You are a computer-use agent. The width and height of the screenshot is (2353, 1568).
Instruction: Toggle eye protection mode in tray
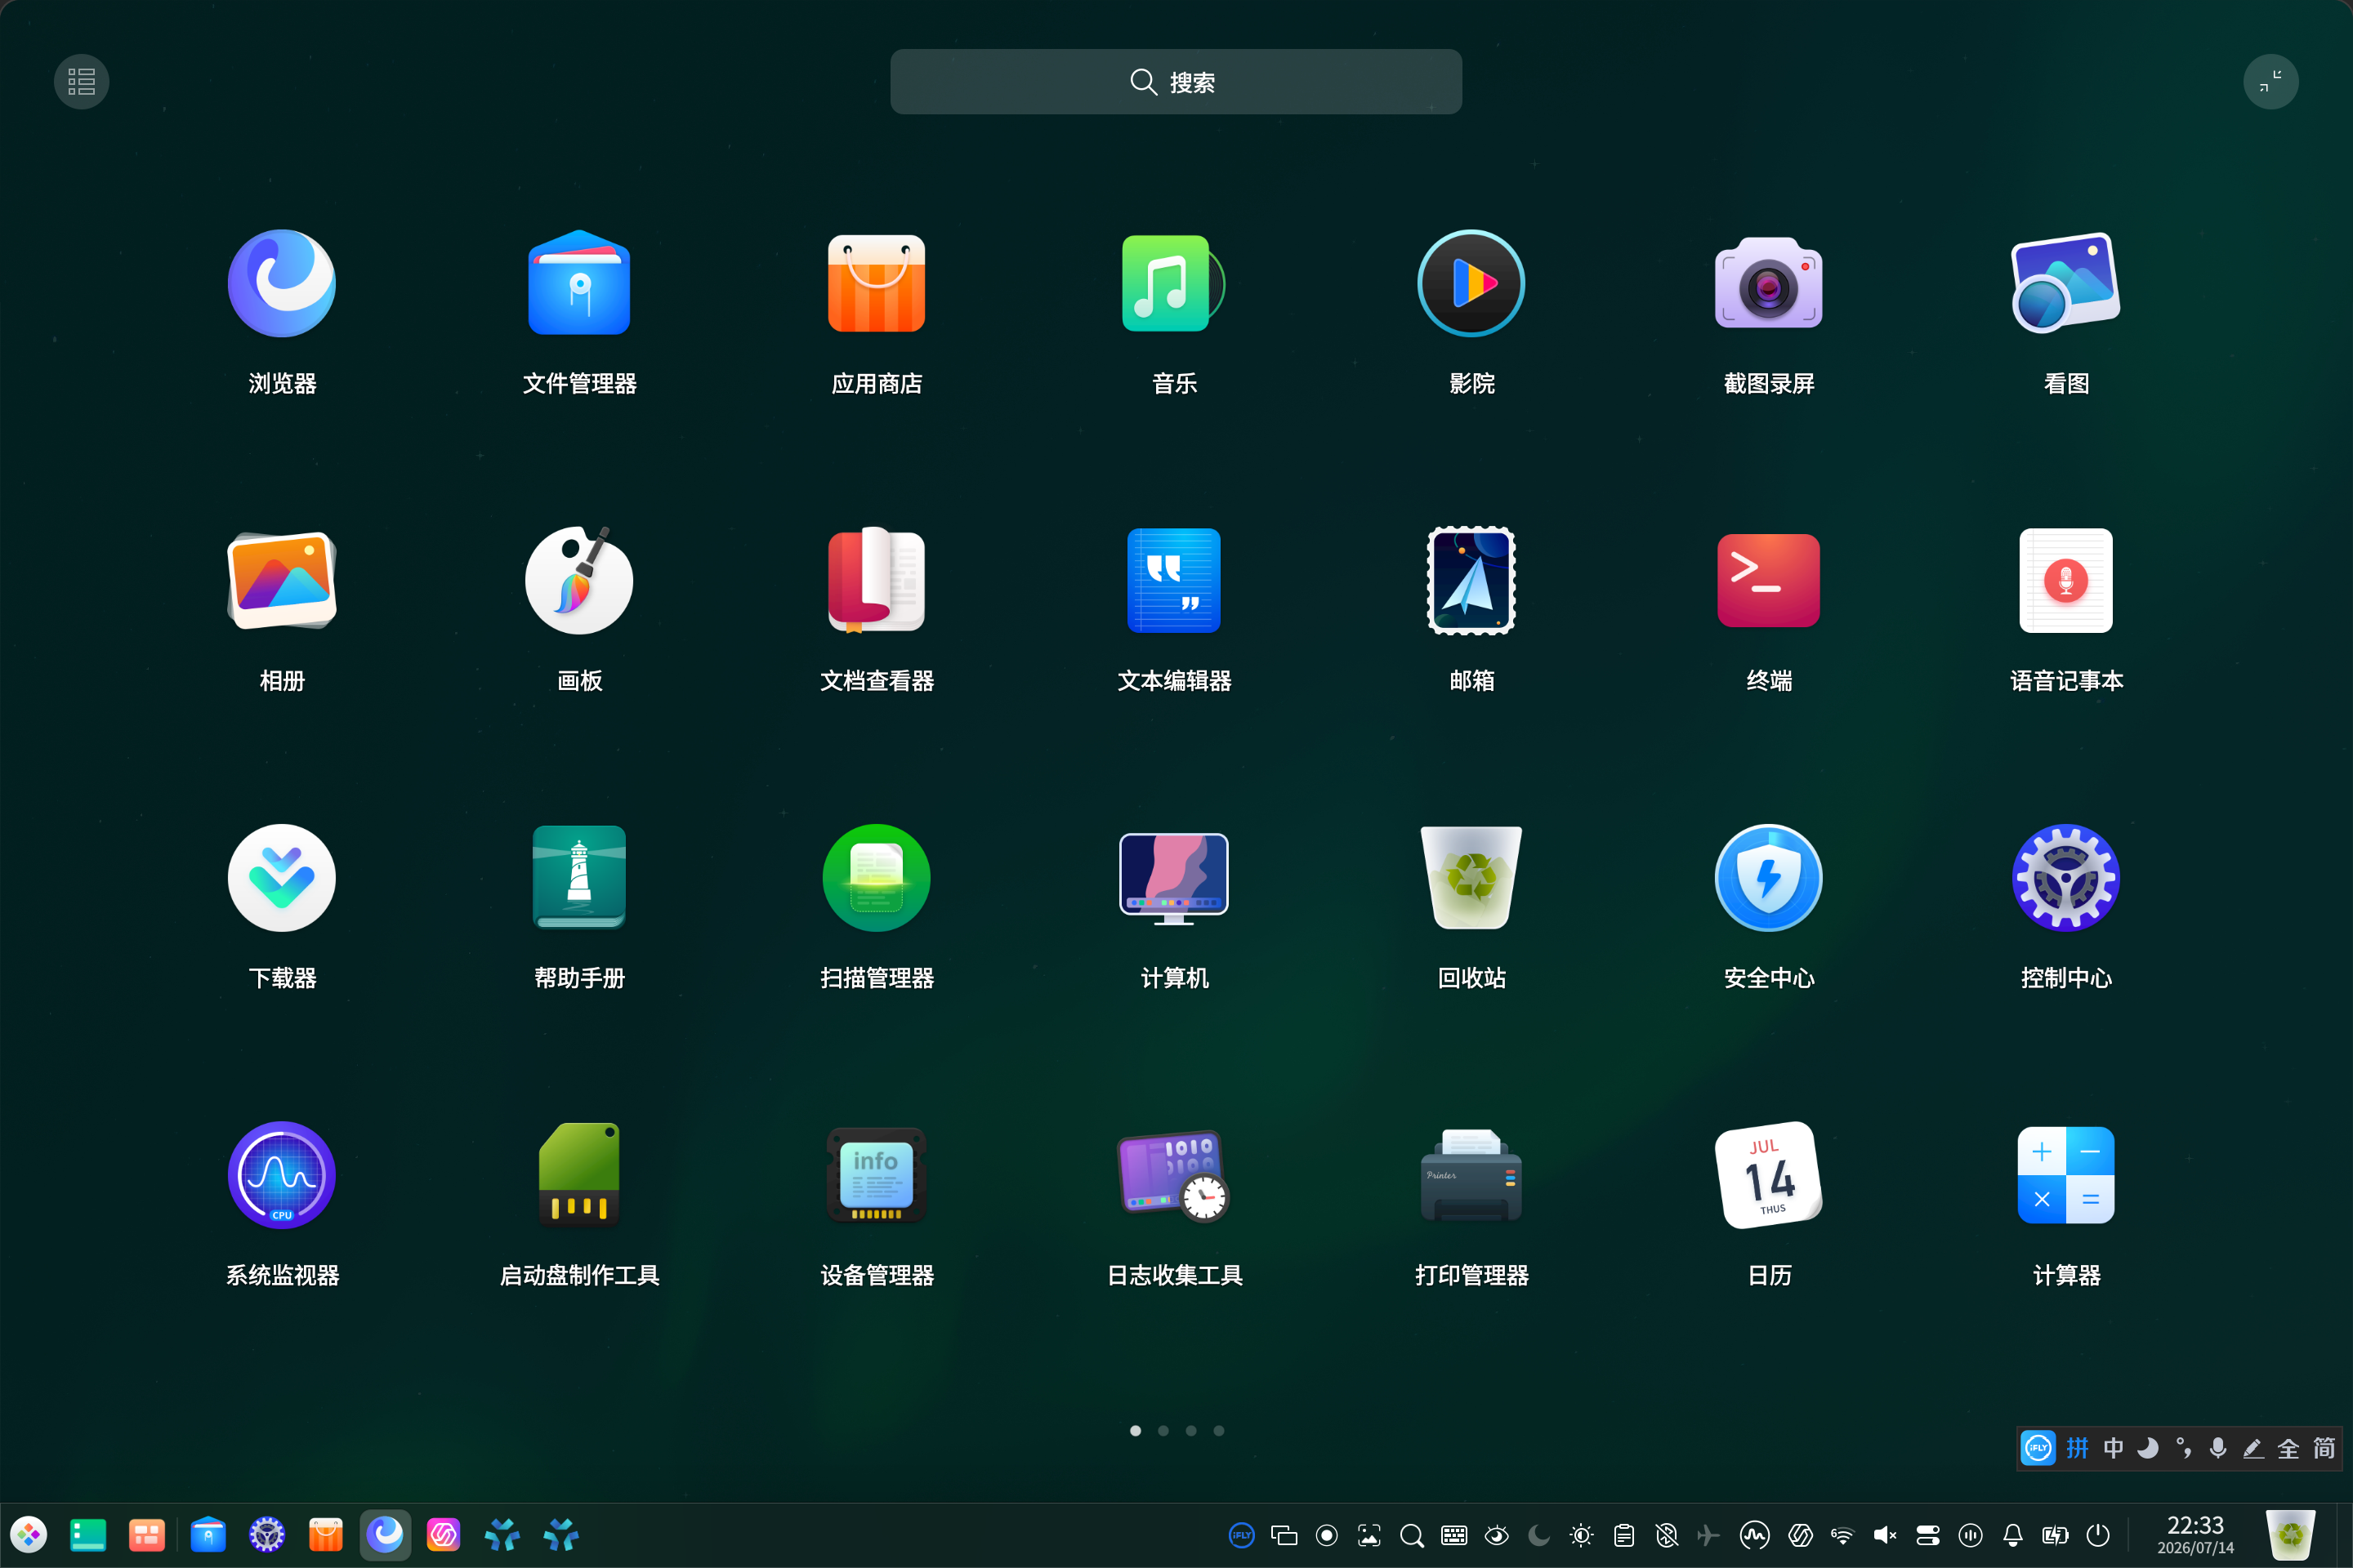(1497, 1535)
